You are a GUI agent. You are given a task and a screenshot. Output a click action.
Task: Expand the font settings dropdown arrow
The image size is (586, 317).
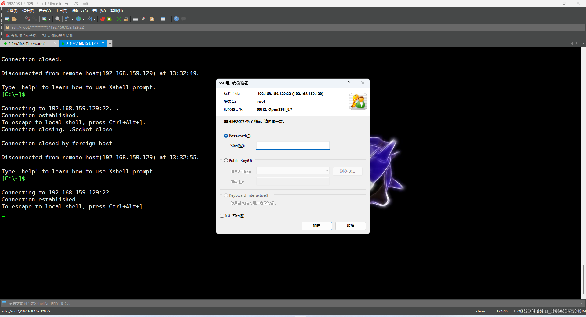click(x=95, y=19)
